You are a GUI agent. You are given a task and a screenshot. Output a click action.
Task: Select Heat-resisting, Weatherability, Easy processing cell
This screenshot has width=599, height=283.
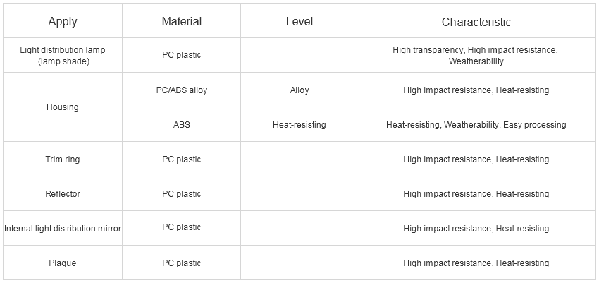(x=476, y=125)
